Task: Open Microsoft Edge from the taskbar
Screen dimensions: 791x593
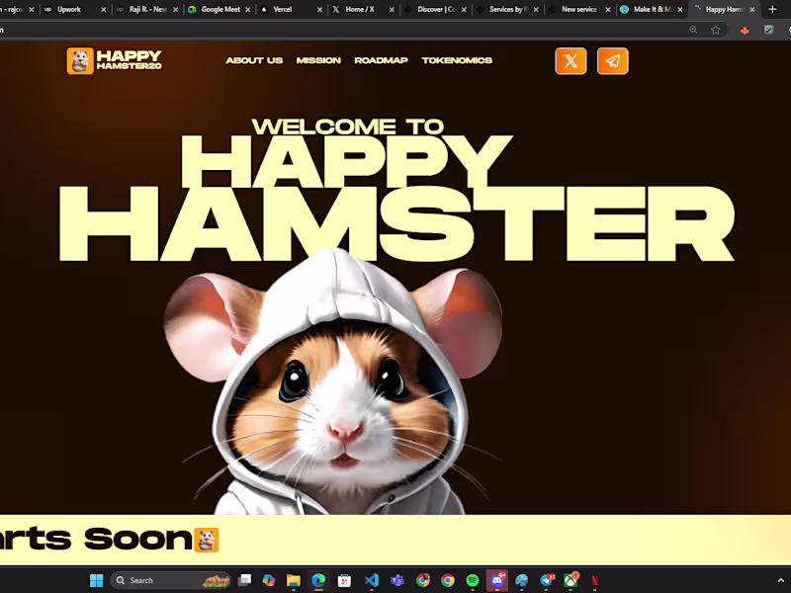Action: pos(316,580)
